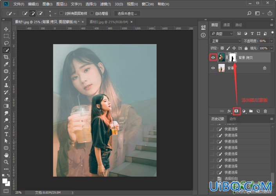Close the 素材1.jpg document tab
The width and height of the screenshot is (276, 196).
(x=83, y=22)
